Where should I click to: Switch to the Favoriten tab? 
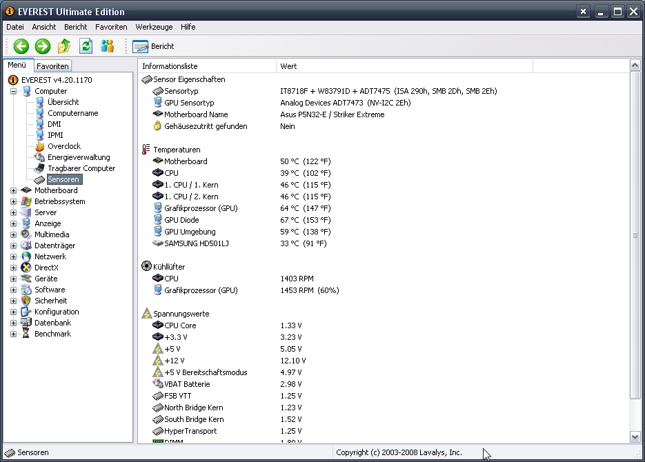pyautogui.click(x=52, y=66)
